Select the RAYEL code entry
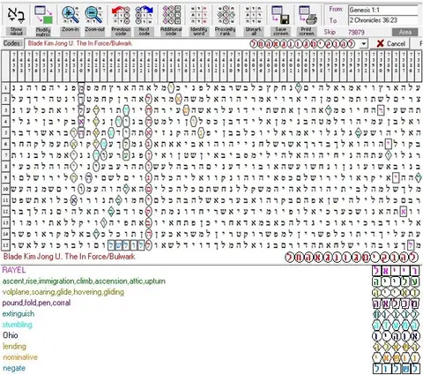The image size is (423, 375). pos(14,270)
